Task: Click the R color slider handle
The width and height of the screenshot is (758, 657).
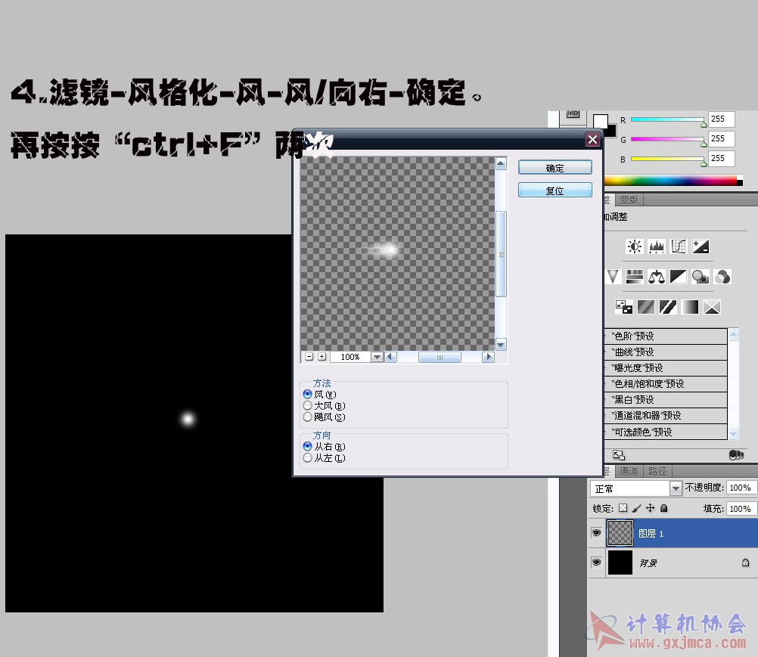Action: [704, 124]
